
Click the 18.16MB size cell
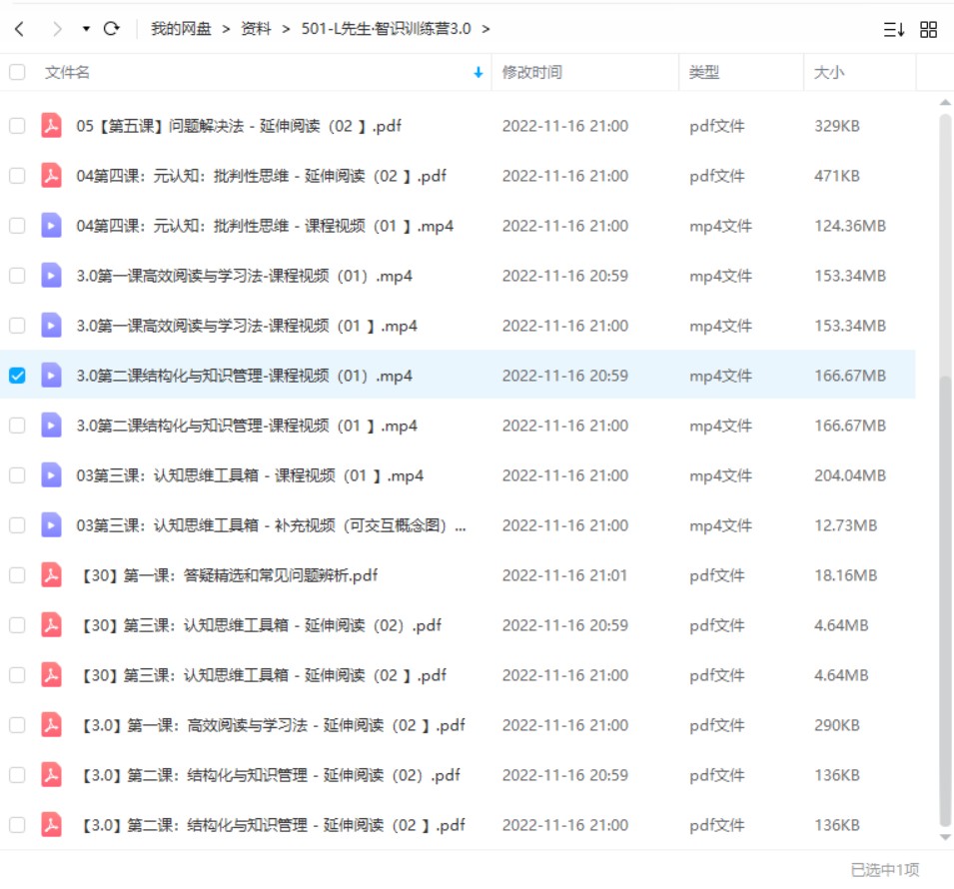846,575
